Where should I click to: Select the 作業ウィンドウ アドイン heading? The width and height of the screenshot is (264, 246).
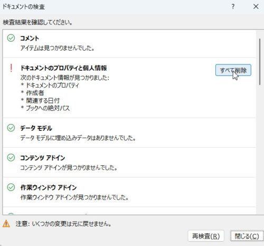[x=49, y=187]
